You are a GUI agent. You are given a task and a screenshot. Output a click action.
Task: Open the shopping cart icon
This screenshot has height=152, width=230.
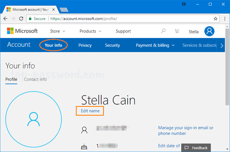[x=177, y=31]
